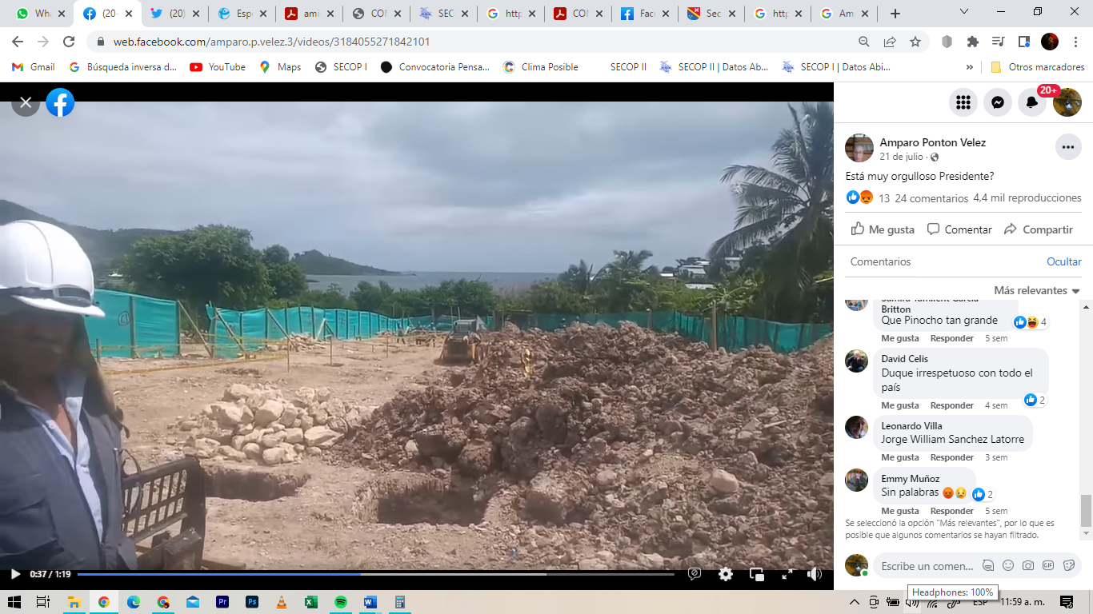Open Chrome side panel
The image size is (1093, 614).
[1023, 42]
